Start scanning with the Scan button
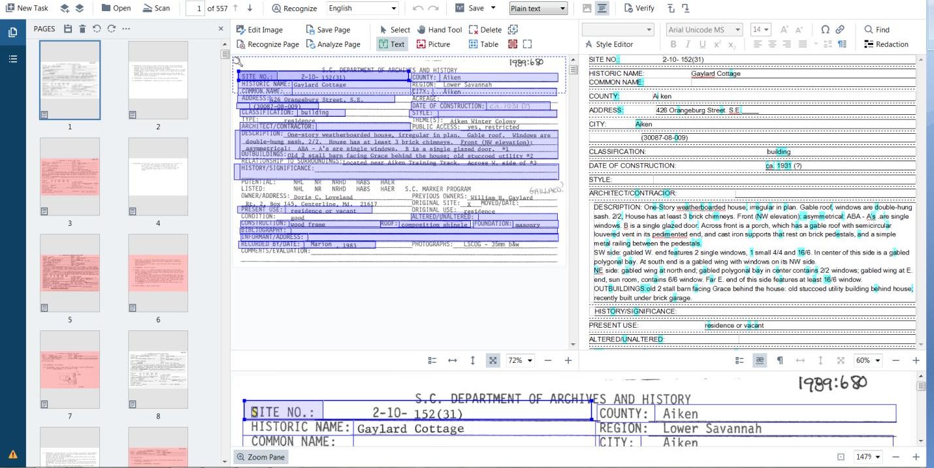 tap(155, 8)
